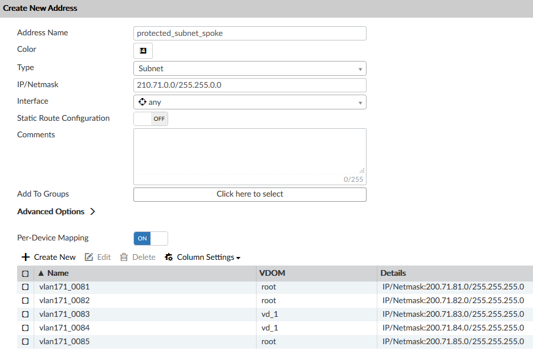Click 'Click here to select' groups field

[250, 194]
